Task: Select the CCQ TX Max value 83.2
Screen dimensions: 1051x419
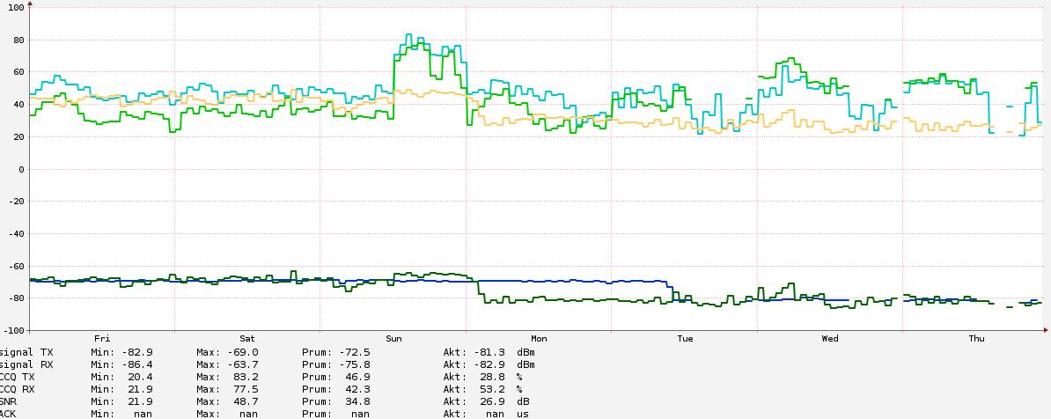Action: (x=246, y=377)
